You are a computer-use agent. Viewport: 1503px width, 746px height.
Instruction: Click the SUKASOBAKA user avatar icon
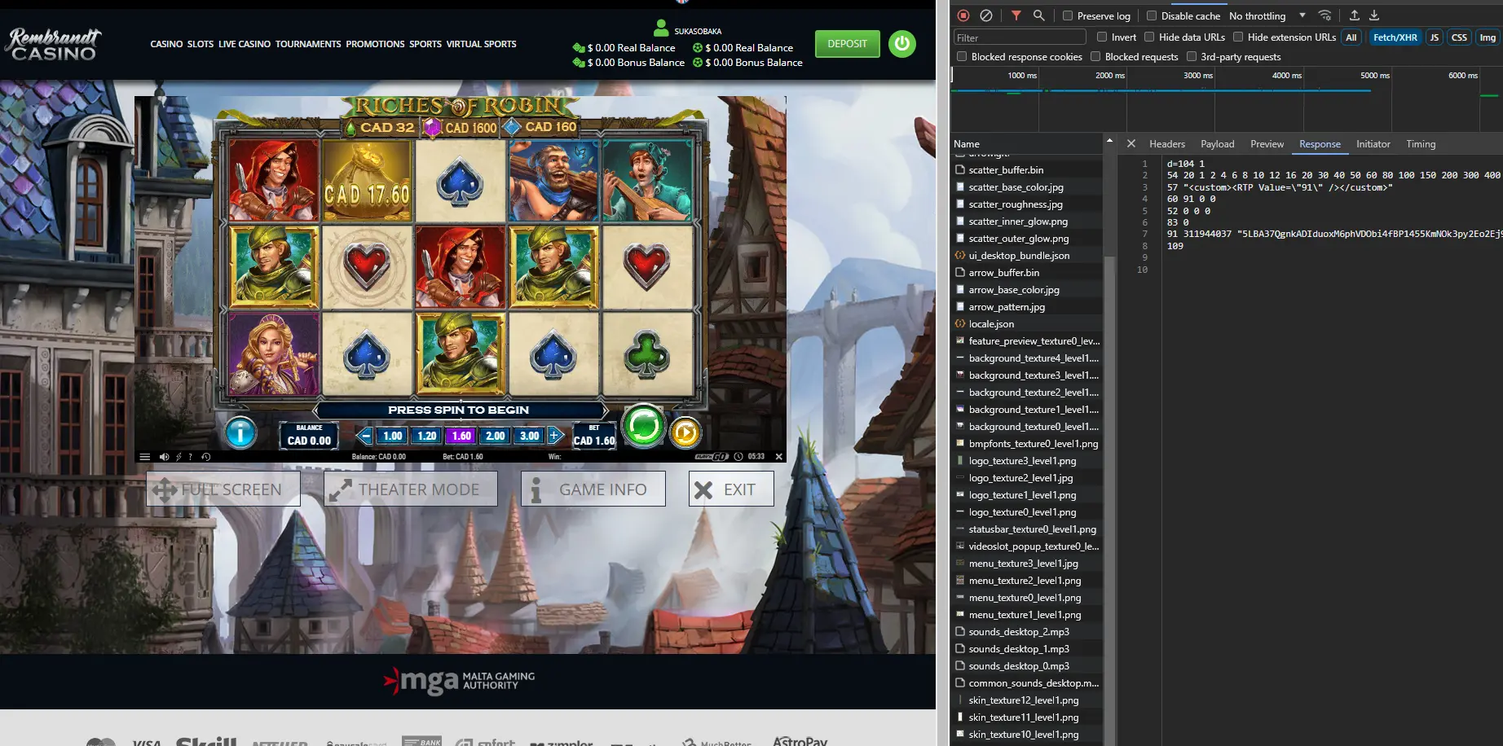pyautogui.click(x=661, y=29)
